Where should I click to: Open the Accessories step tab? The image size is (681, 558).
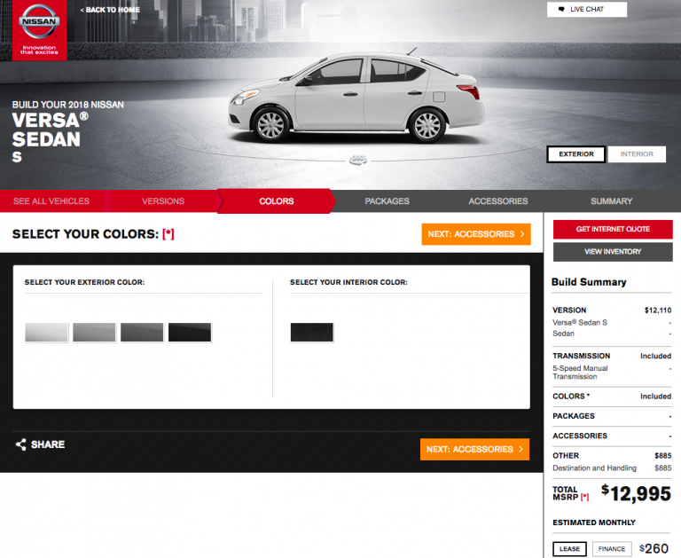coord(498,201)
